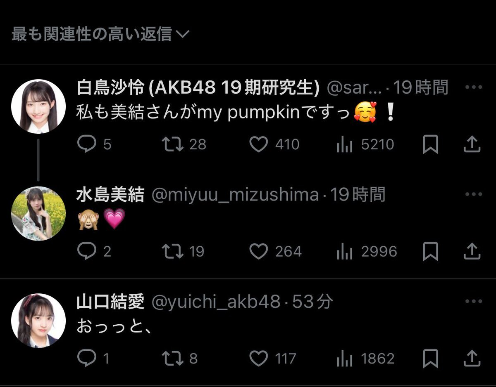Bookmark 白鳥沙怜's tweet
Viewport: 496px width, 387px height.
(x=431, y=145)
